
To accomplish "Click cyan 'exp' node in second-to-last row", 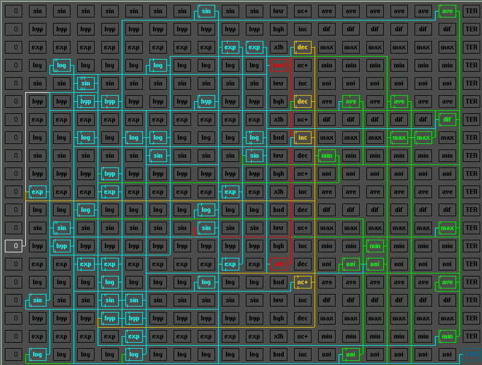I will [x=134, y=336].
